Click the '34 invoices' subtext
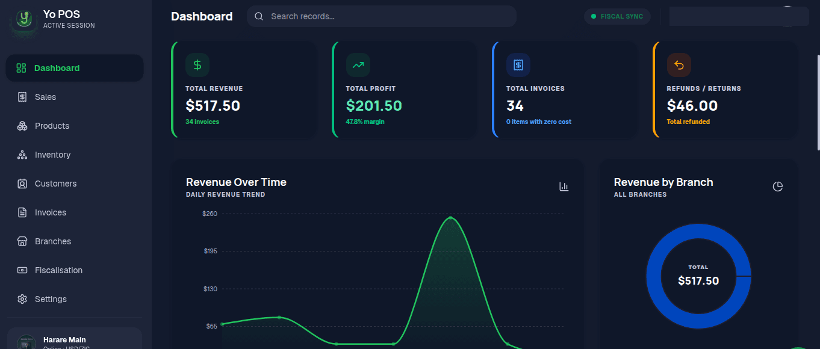 (x=202, y=122)
